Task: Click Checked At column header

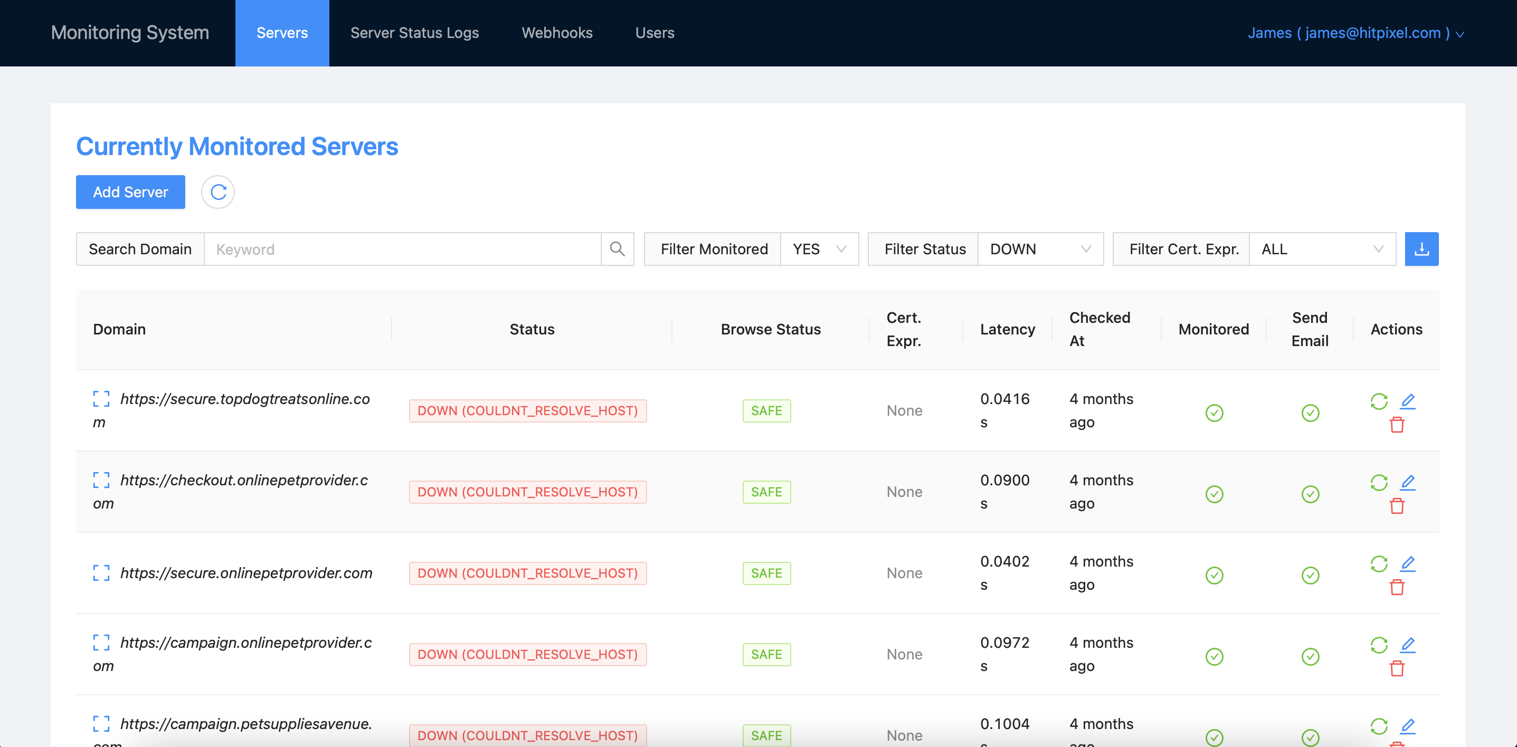Action: click(x=1099, y=329)
